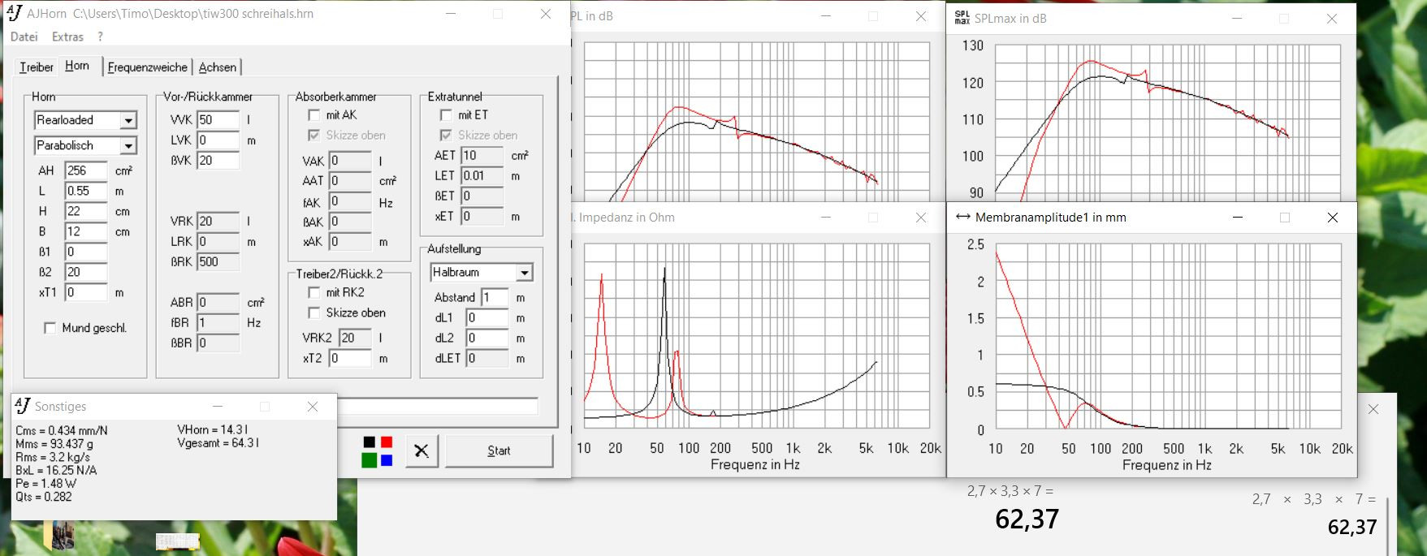1427x556 pixels.
Task: Click the AET input field
Action: pyautogui.click(x=482, y=155)
